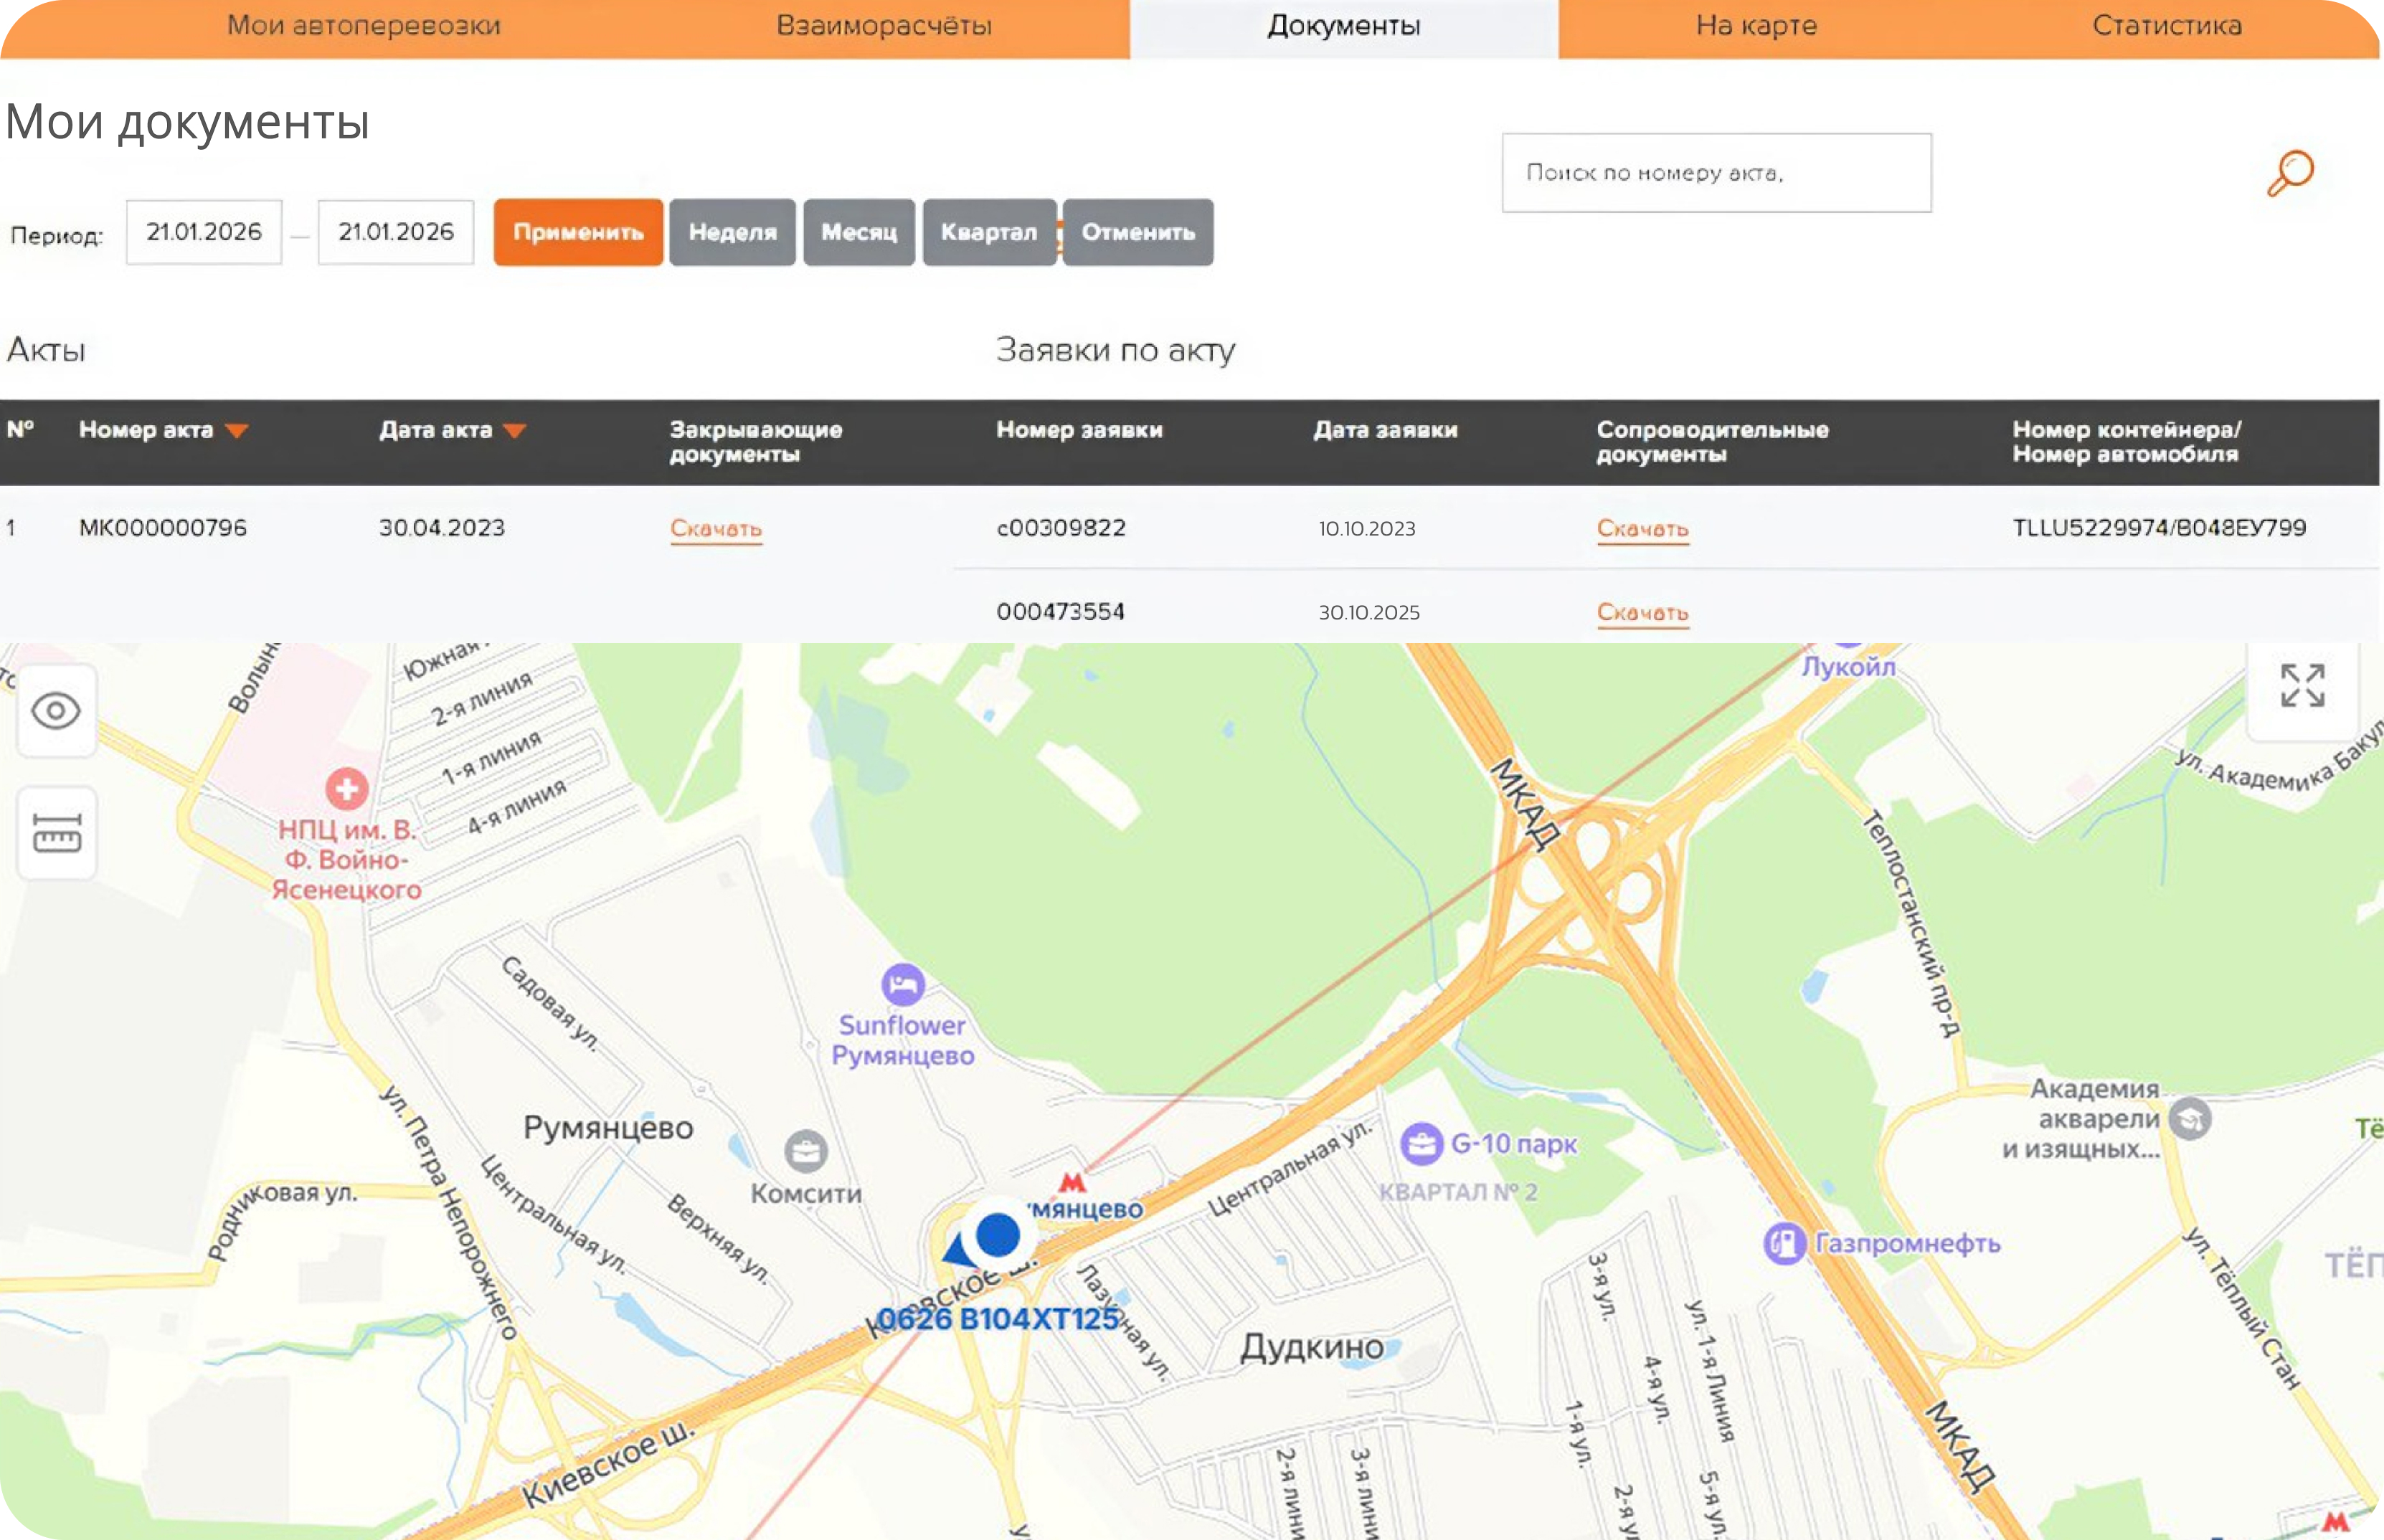The width and height of the screenshot is (2384, 1540).
Task: Switch to Взаиморасчёты tab
Action: tap(884, 26)
